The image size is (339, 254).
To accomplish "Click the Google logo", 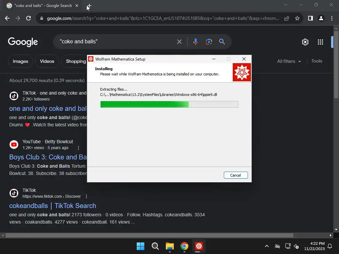I will pos(23,42).
